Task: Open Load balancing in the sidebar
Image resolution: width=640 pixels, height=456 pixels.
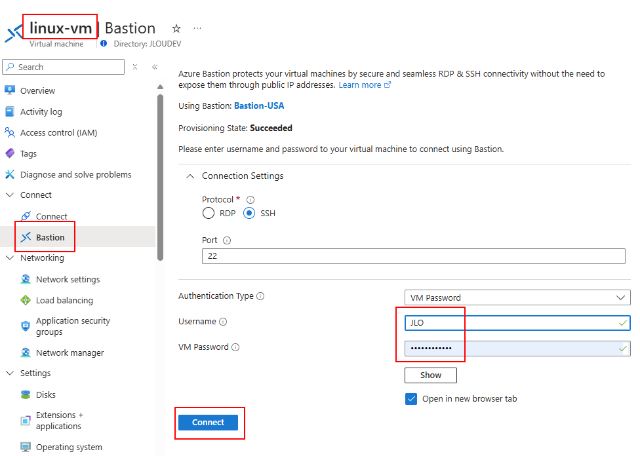Action: tap(64, 301)
